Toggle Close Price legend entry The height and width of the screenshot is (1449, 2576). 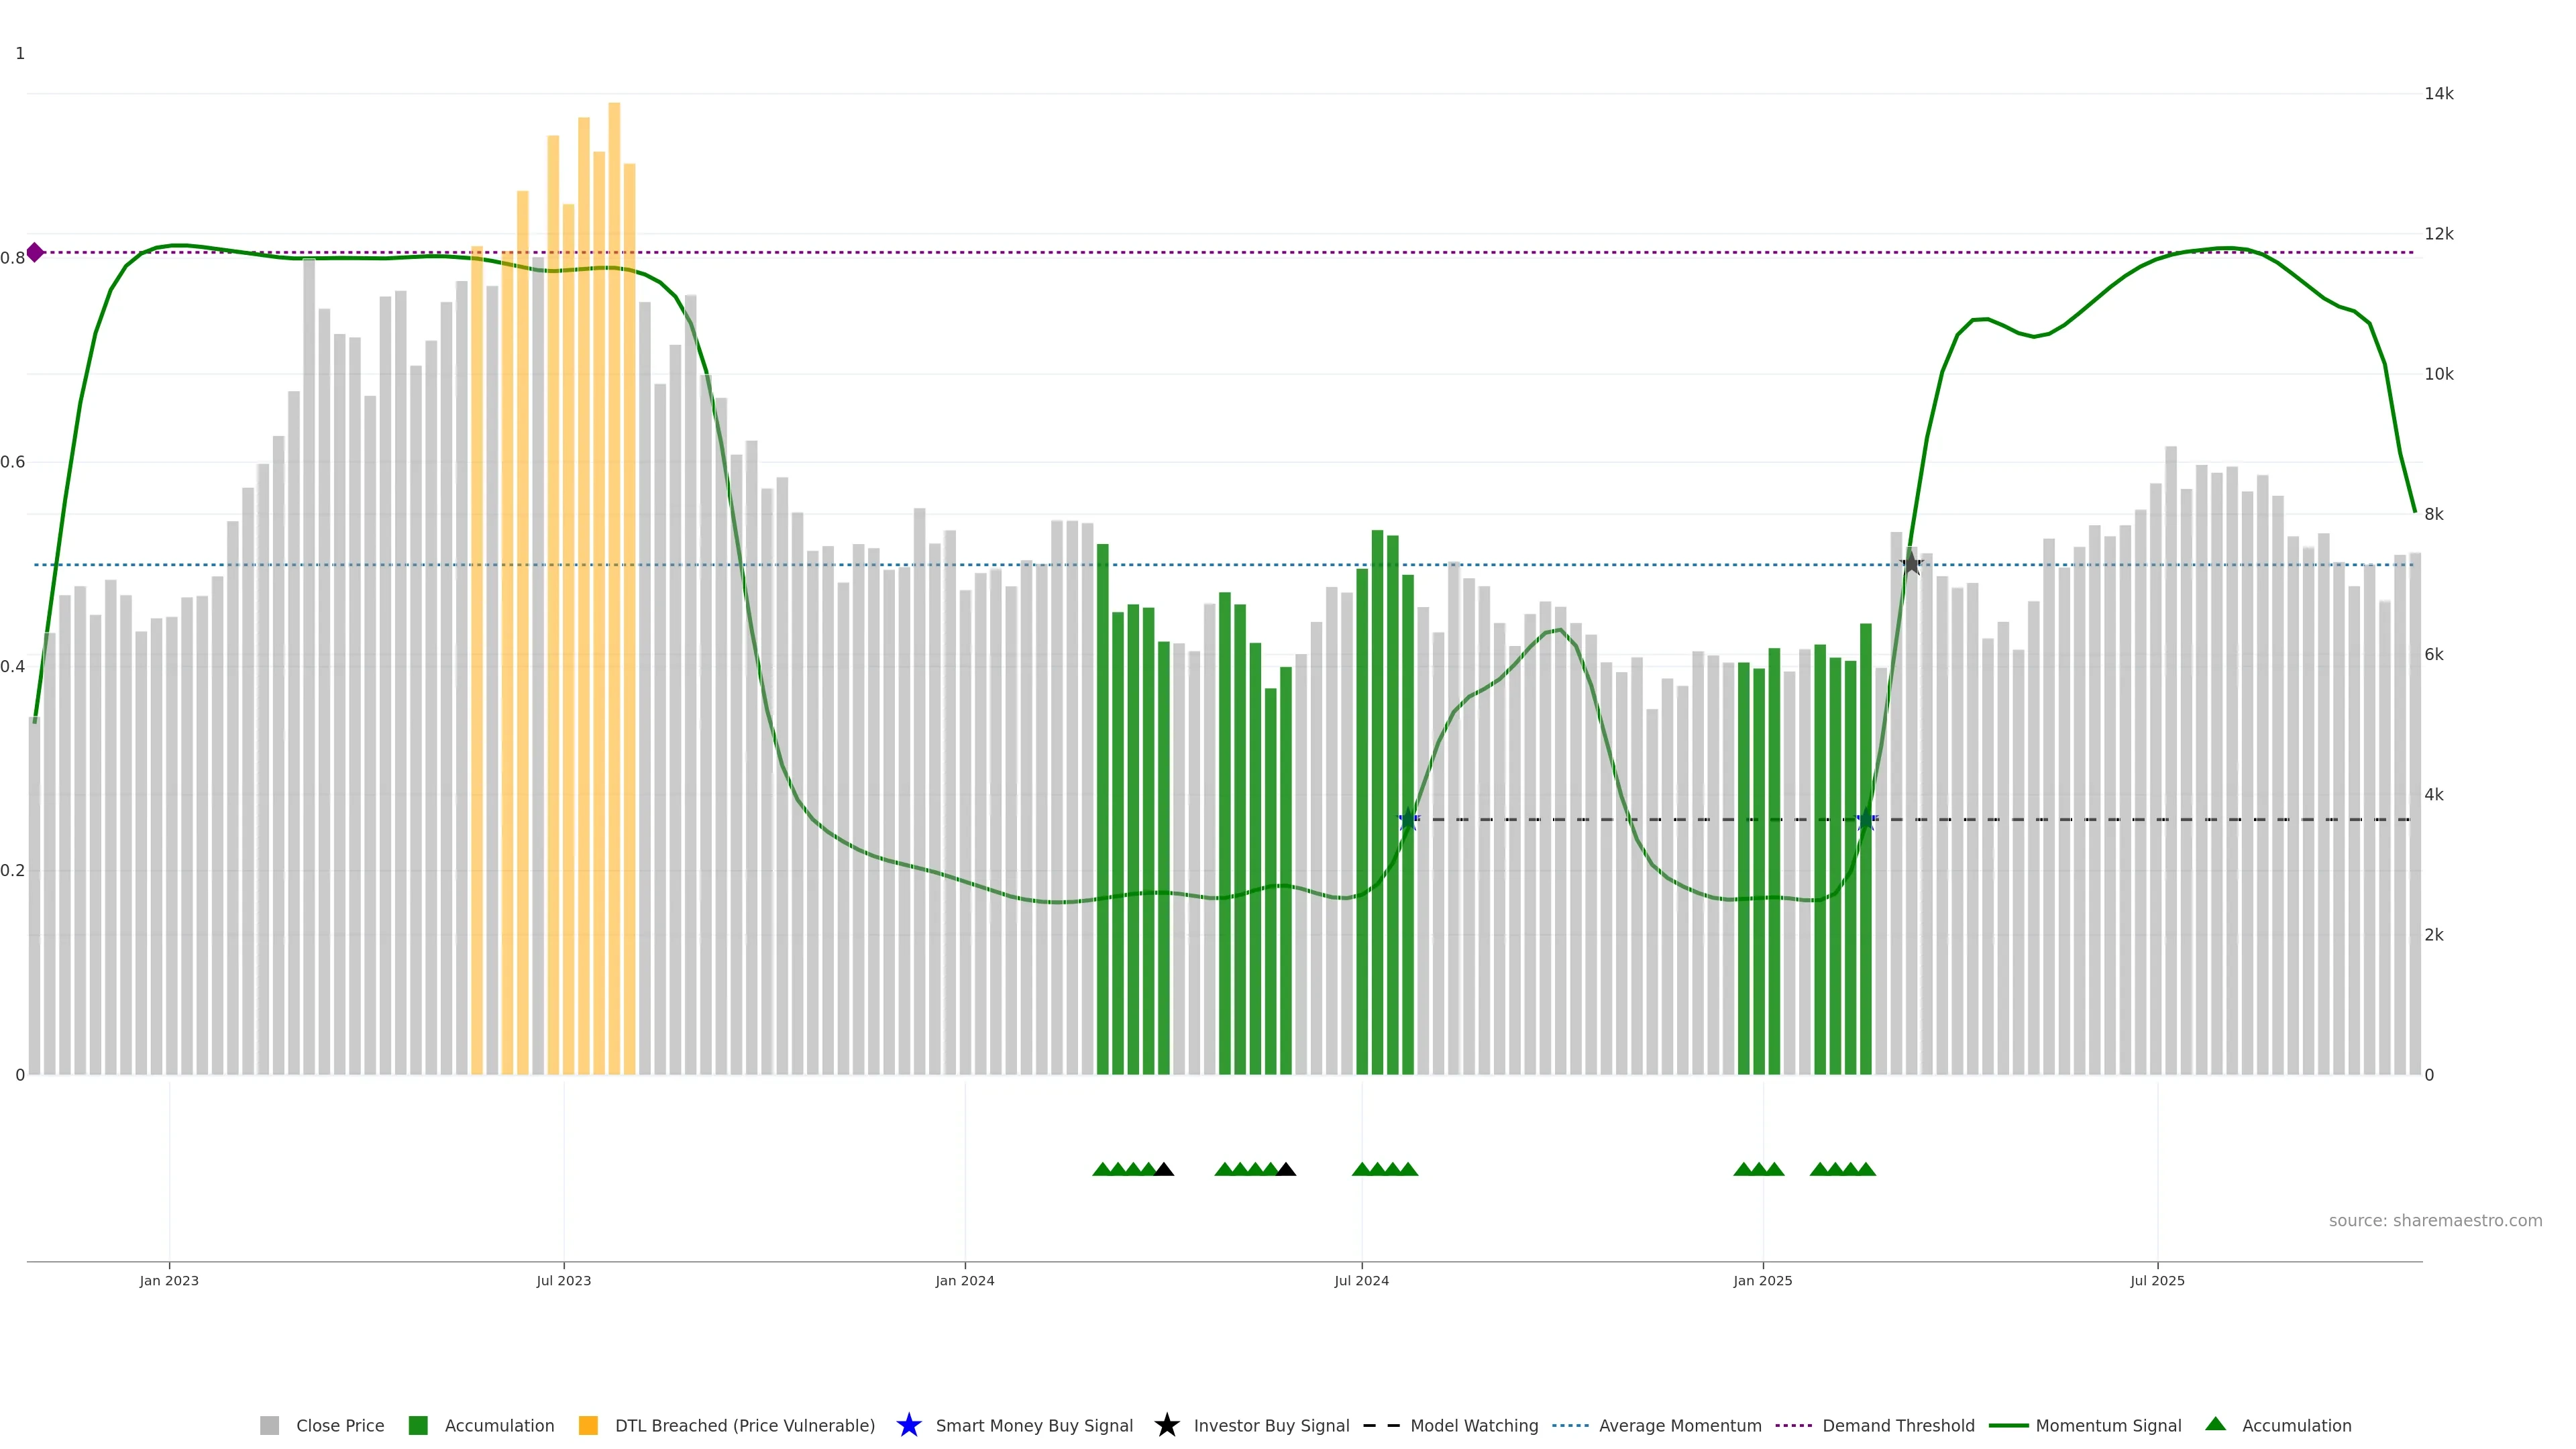click(x=339, y=1425)
